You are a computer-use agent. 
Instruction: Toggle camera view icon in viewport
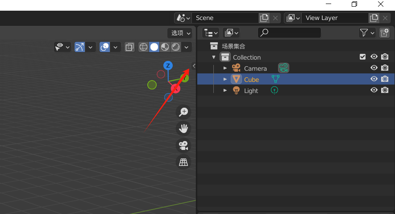[x=183, y=145]
